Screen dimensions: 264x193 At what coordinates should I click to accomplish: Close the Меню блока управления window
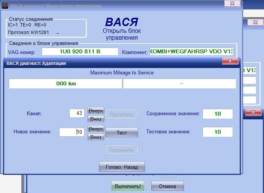point(233,3)
